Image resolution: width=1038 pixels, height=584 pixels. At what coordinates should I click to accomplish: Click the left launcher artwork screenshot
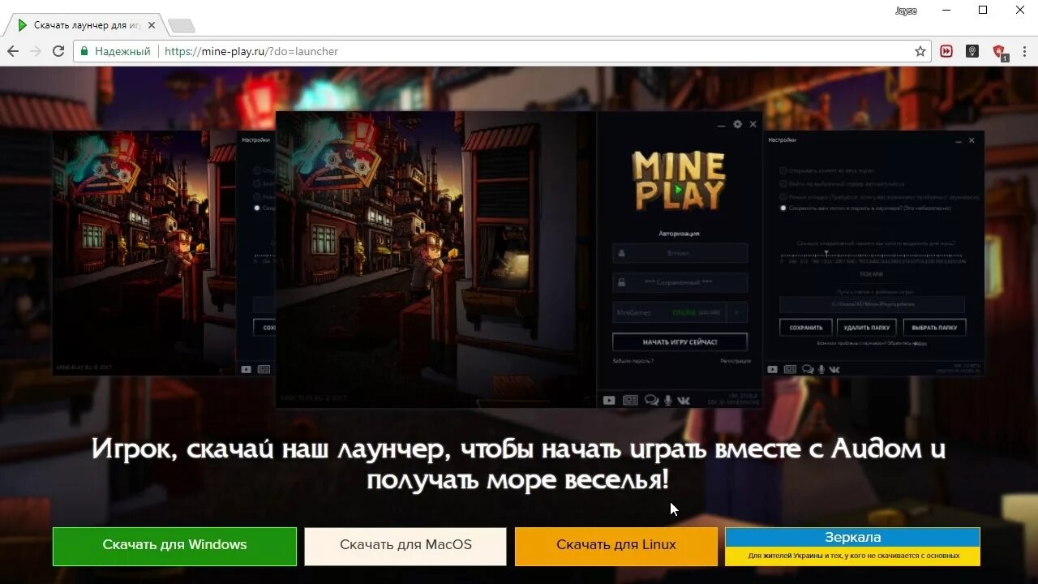[x=144, y=251]
